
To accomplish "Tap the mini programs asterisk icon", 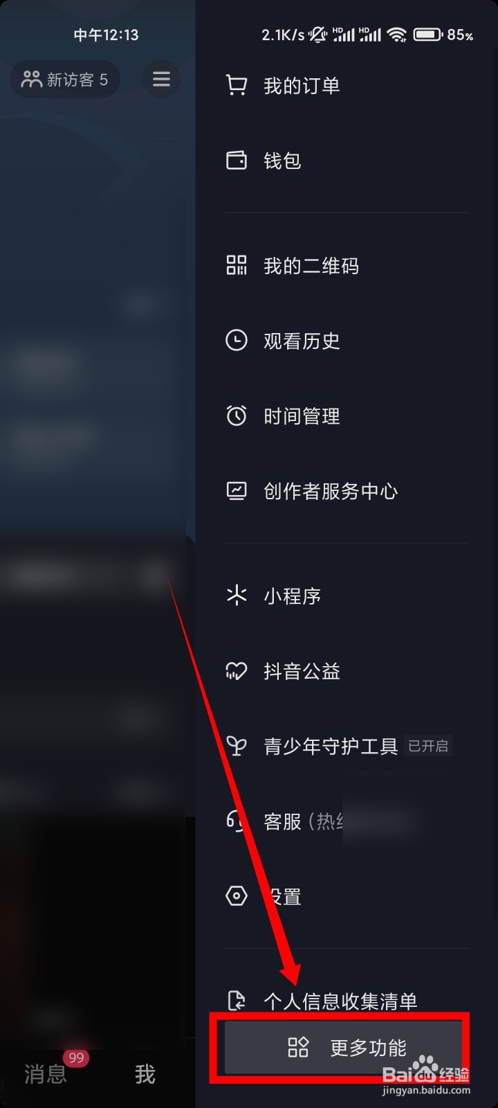I will pos(237,596).
